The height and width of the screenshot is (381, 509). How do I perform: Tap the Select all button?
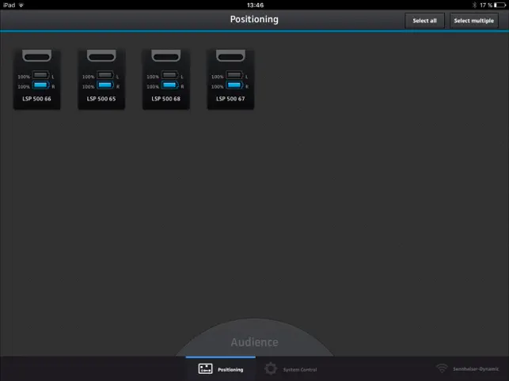(424, 21)
